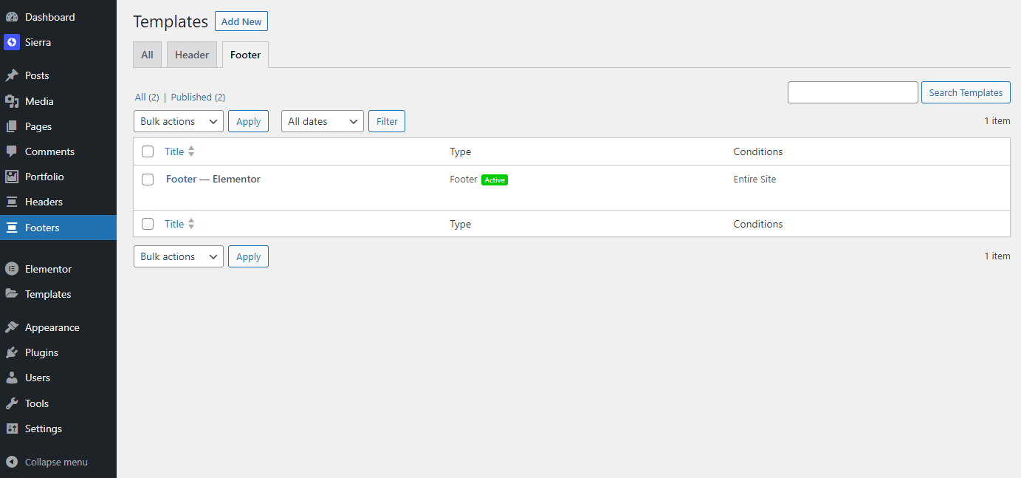
Task: Click the bottom Apply button
Action: [x=248, y=256]
